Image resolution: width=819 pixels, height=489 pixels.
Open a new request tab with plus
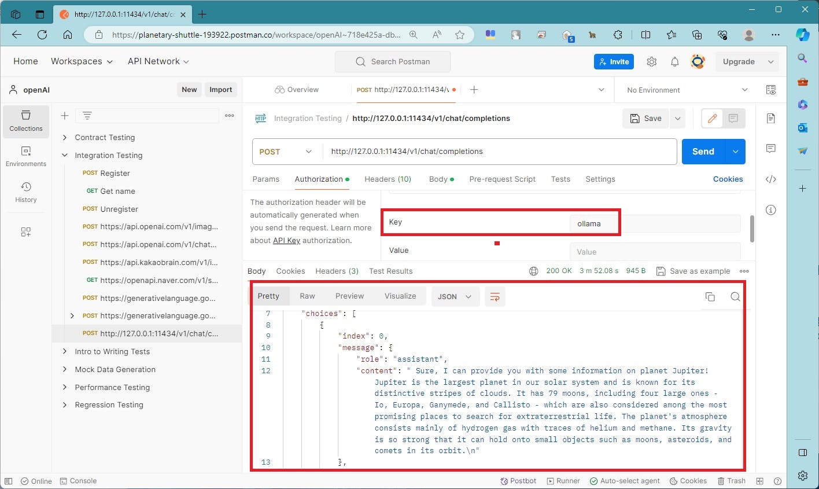[x=474, y=90]
